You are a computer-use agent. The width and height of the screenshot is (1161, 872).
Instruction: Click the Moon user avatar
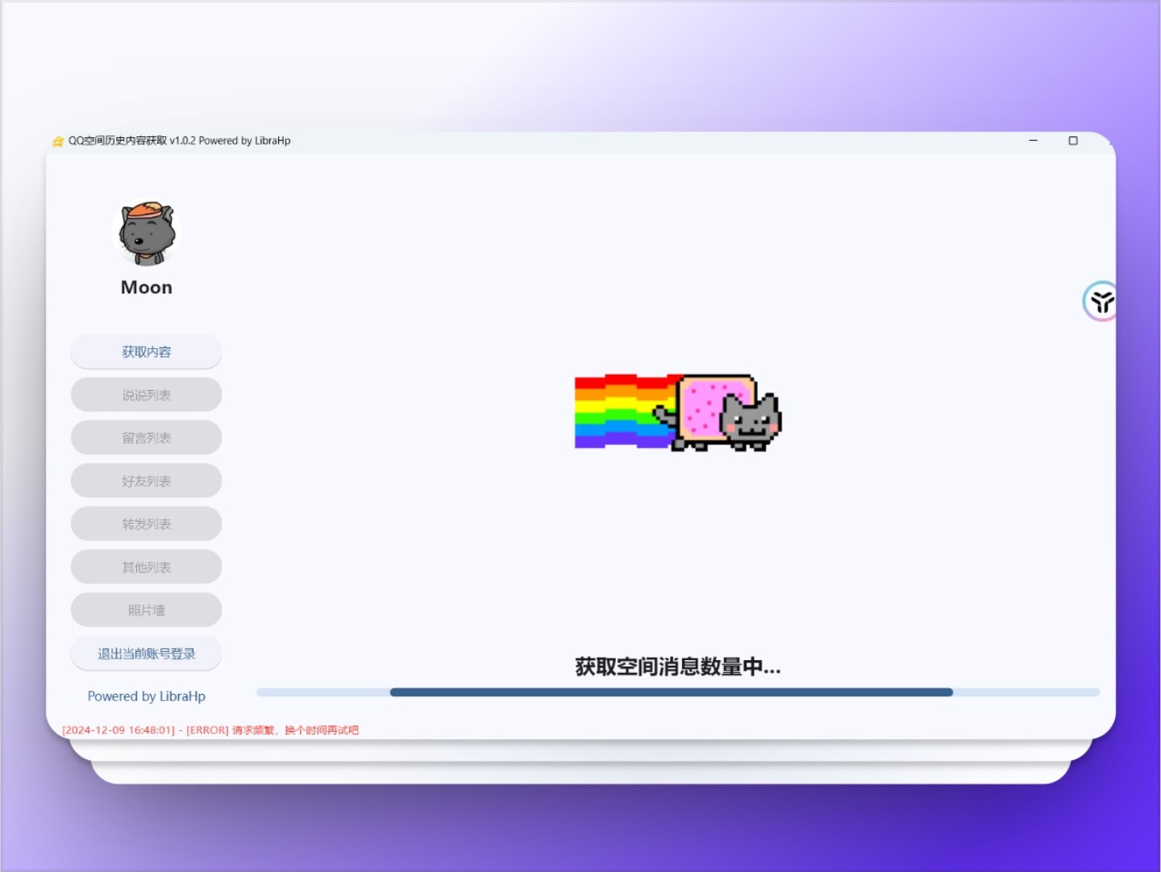[146, 234]
